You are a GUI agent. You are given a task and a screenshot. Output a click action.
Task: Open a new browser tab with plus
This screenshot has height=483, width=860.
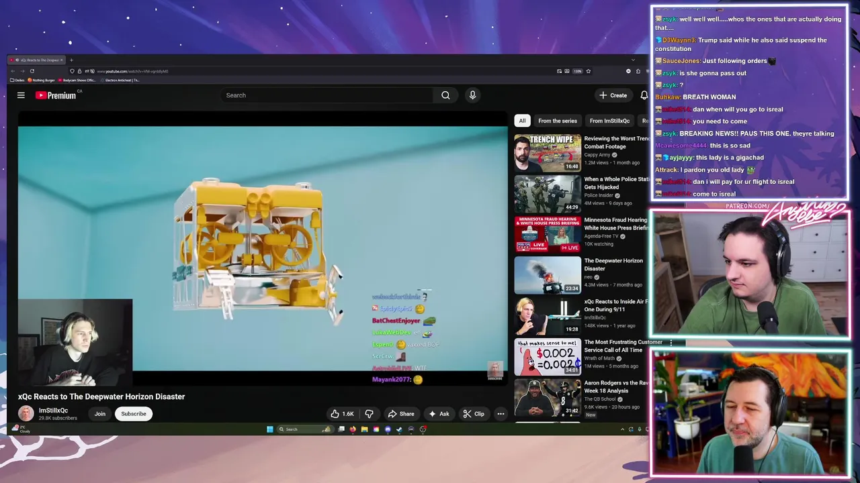coord(71,60)
